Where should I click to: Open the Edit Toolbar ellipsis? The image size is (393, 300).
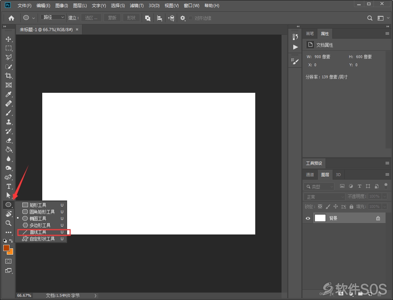coord(9,232)
